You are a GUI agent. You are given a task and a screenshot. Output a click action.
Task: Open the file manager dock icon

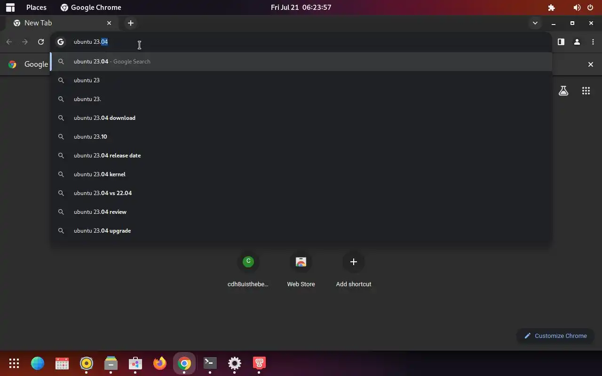pyautogui.click(x=111, y=363)
